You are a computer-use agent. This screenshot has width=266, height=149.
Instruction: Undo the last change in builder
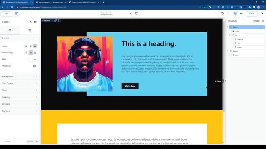[222, 14]
